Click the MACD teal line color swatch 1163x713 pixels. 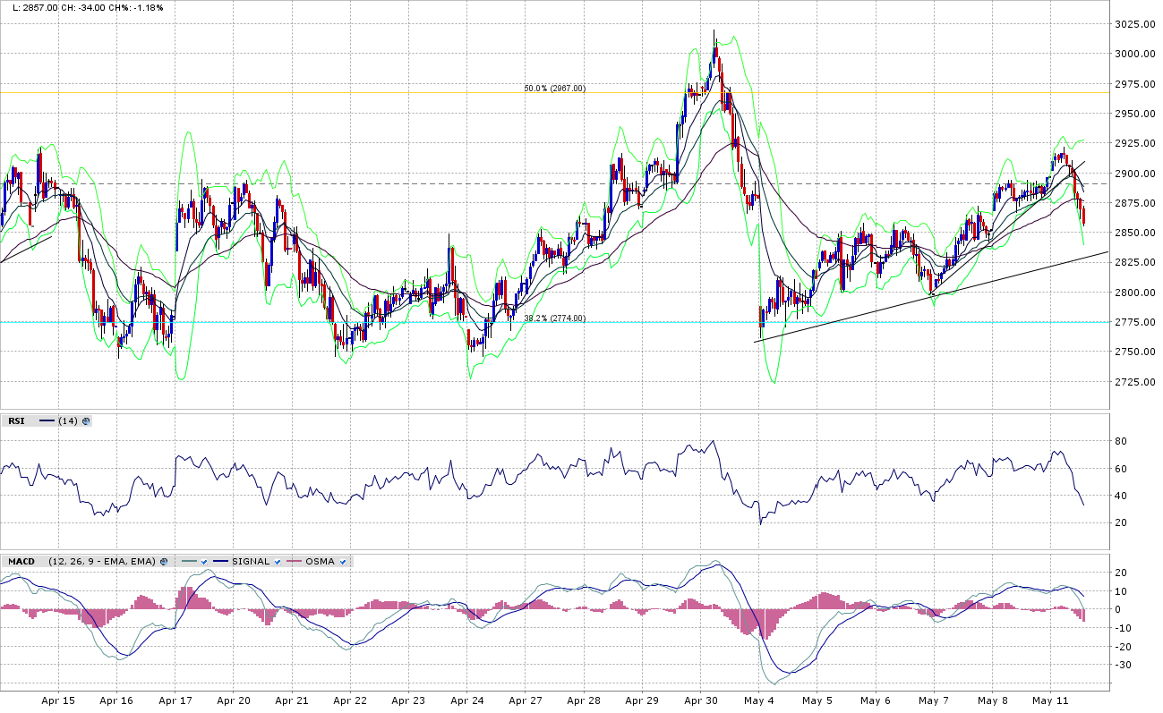pos(188,562)
